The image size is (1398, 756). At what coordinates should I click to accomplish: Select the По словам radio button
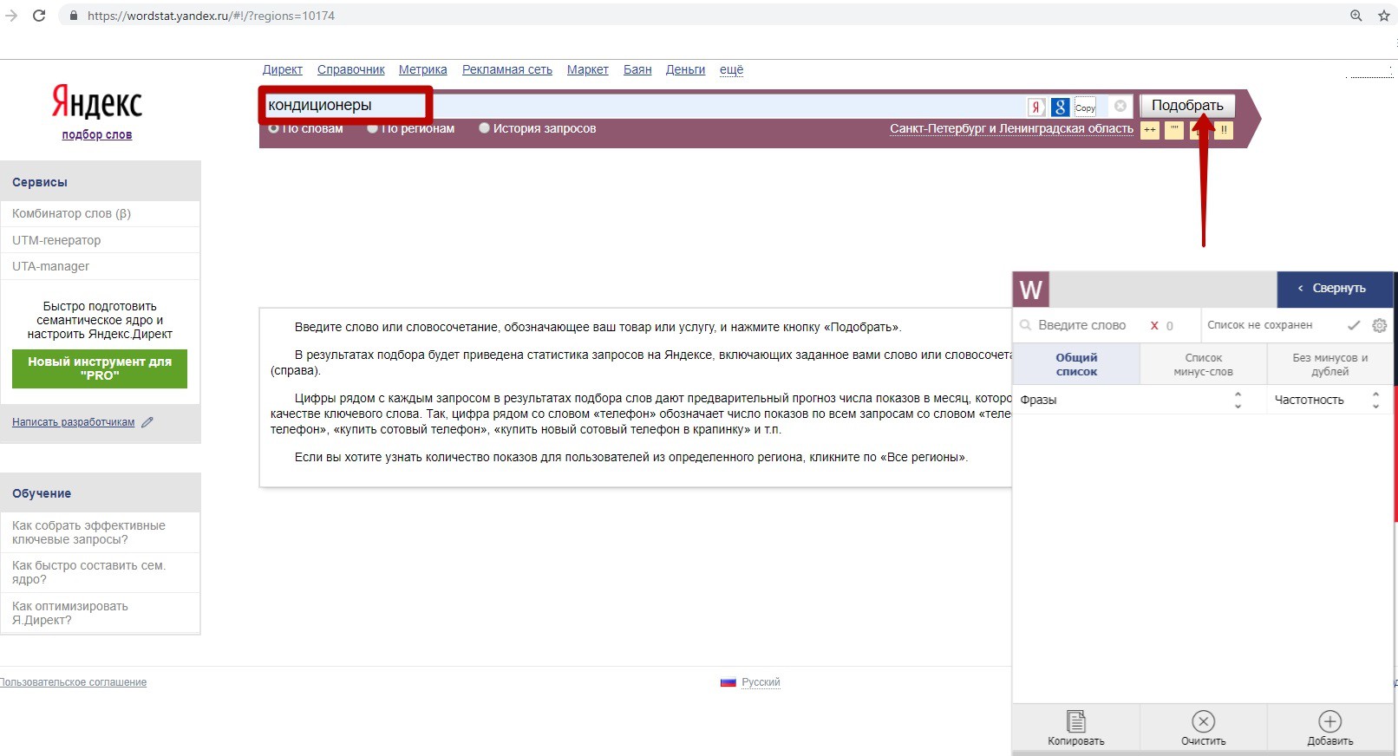(x=274, y=128)
